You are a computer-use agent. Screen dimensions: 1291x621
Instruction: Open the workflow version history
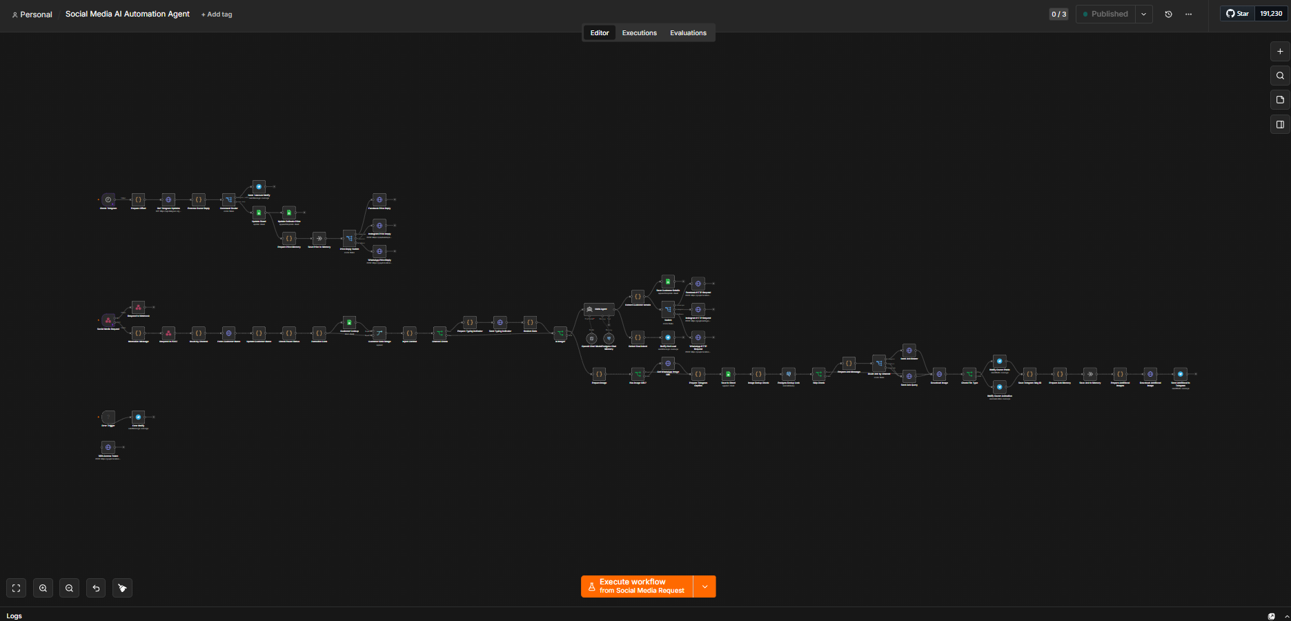pos(1168,14)
